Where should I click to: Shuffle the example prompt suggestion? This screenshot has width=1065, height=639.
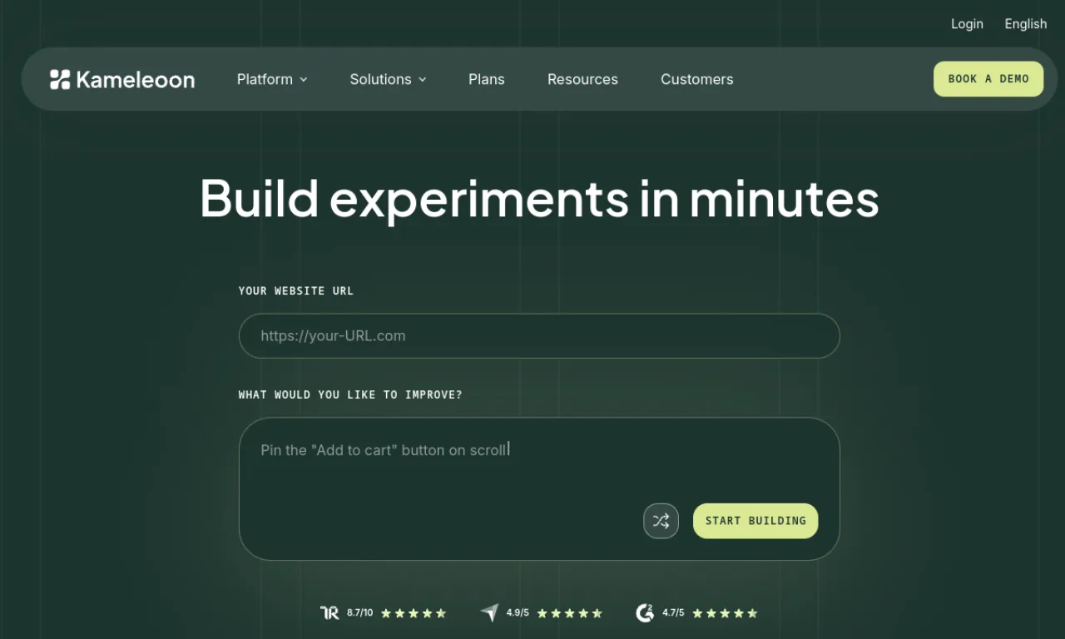tap(661, 521)
